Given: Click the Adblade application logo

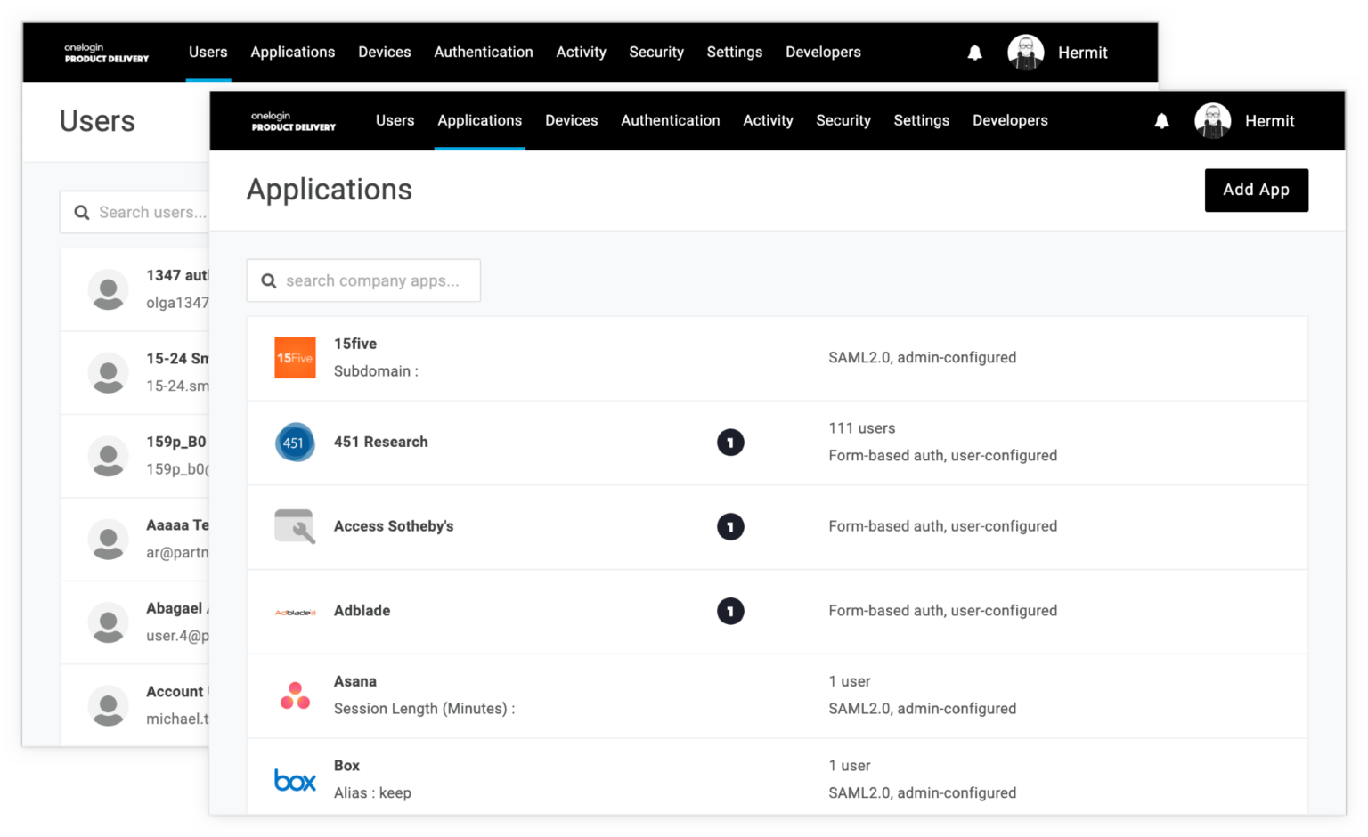Looking at the screenshot, I should tap(295, 611).
